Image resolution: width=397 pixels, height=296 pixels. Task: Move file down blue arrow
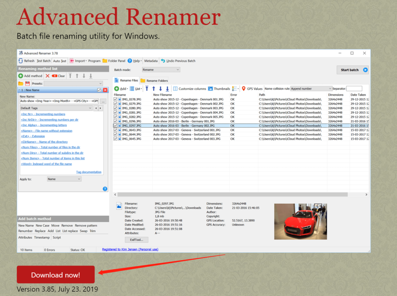[x=161, y=89]
